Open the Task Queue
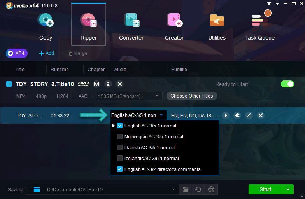Screen dimensions: 305x199 (x=260, y=27)
